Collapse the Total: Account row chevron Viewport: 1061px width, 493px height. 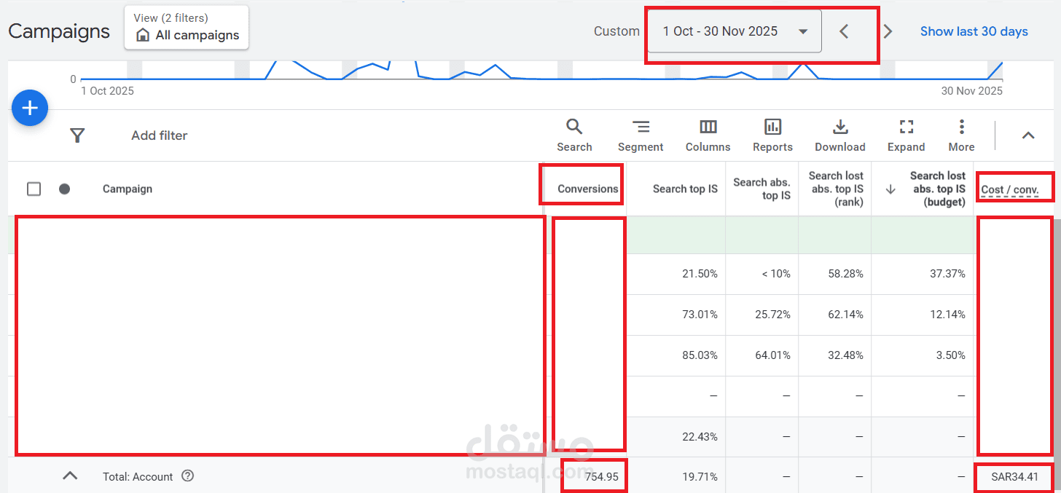point(69,476)
